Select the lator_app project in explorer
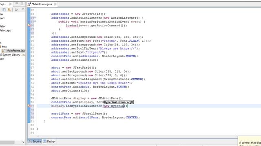Image resolution: width=261 pixels, height=146 pixels. point(5,30)
